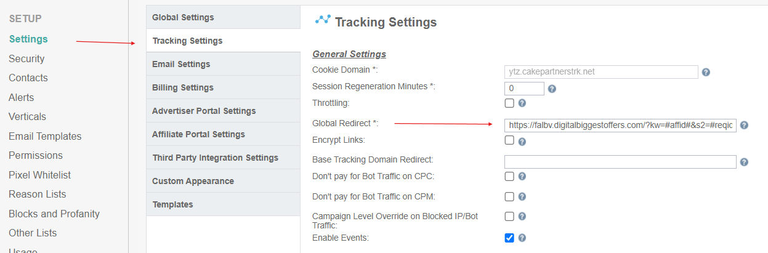The width and height of the screenshot is (768, 253).
Task: Open the Global Settings tab
Action: pyautogui.click(x=183, y=17)
